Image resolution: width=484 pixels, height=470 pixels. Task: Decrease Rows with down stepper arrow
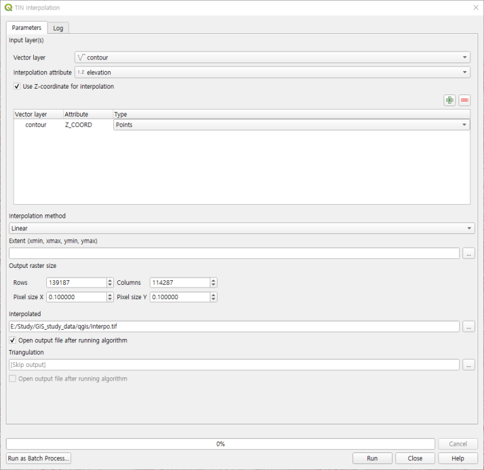coord(110,285)
